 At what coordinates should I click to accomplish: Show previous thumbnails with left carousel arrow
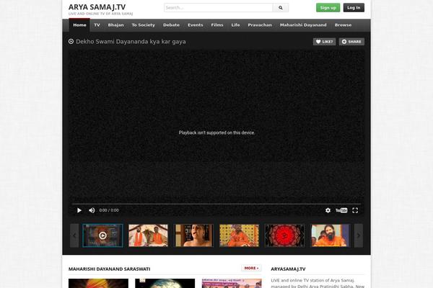pos(74,235)
